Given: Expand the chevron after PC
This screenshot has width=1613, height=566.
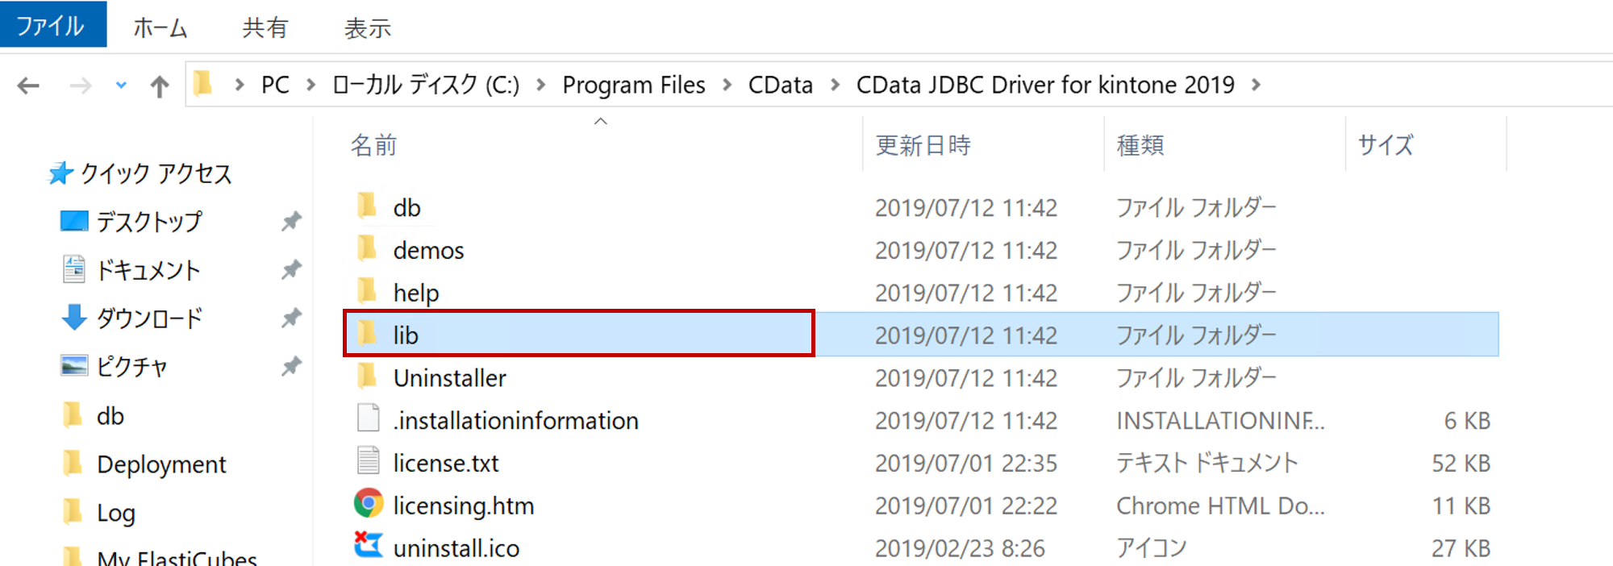Looking at the screenshot, I should pyautogui.click(x=311, y=85).
